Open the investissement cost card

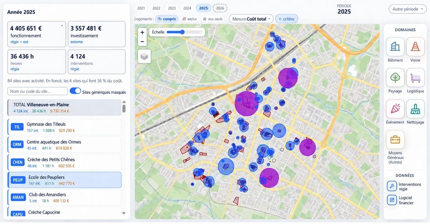coord(97,34)
